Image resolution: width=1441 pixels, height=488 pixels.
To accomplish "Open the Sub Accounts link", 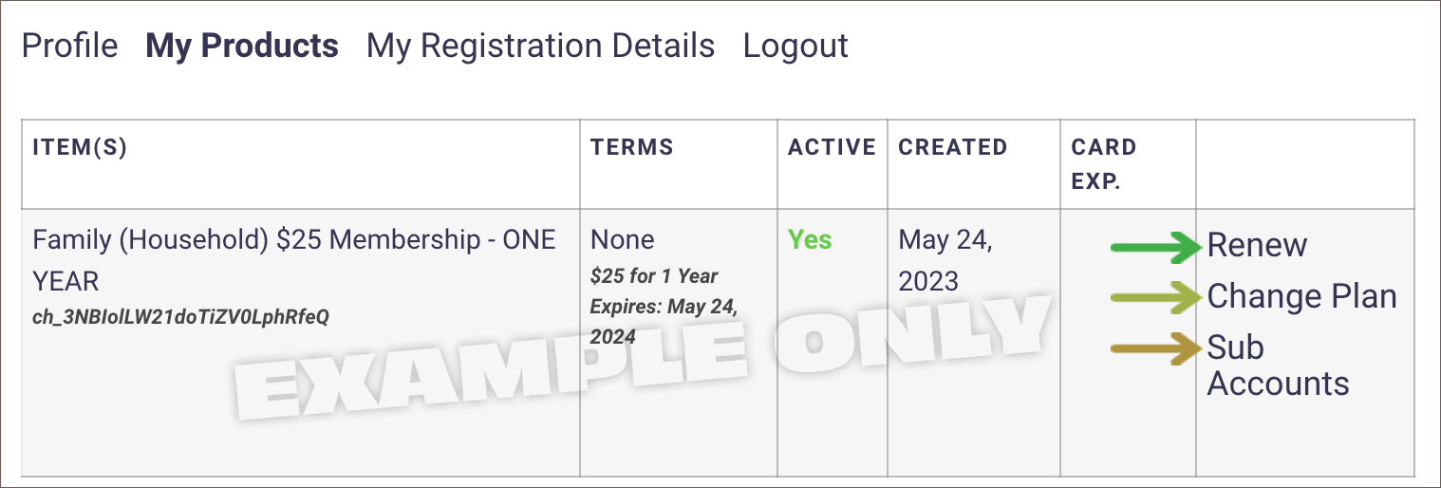I will click(1277, 366).
